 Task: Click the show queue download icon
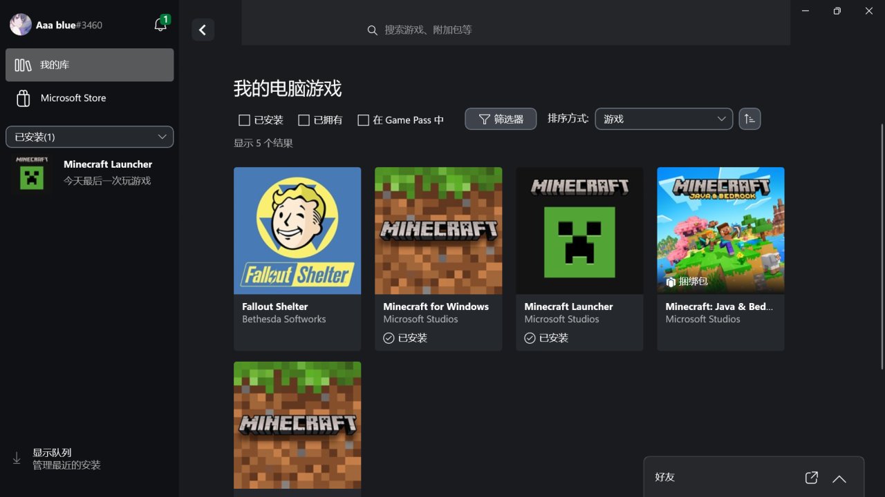pyautogui.click(x=17, y=458)
